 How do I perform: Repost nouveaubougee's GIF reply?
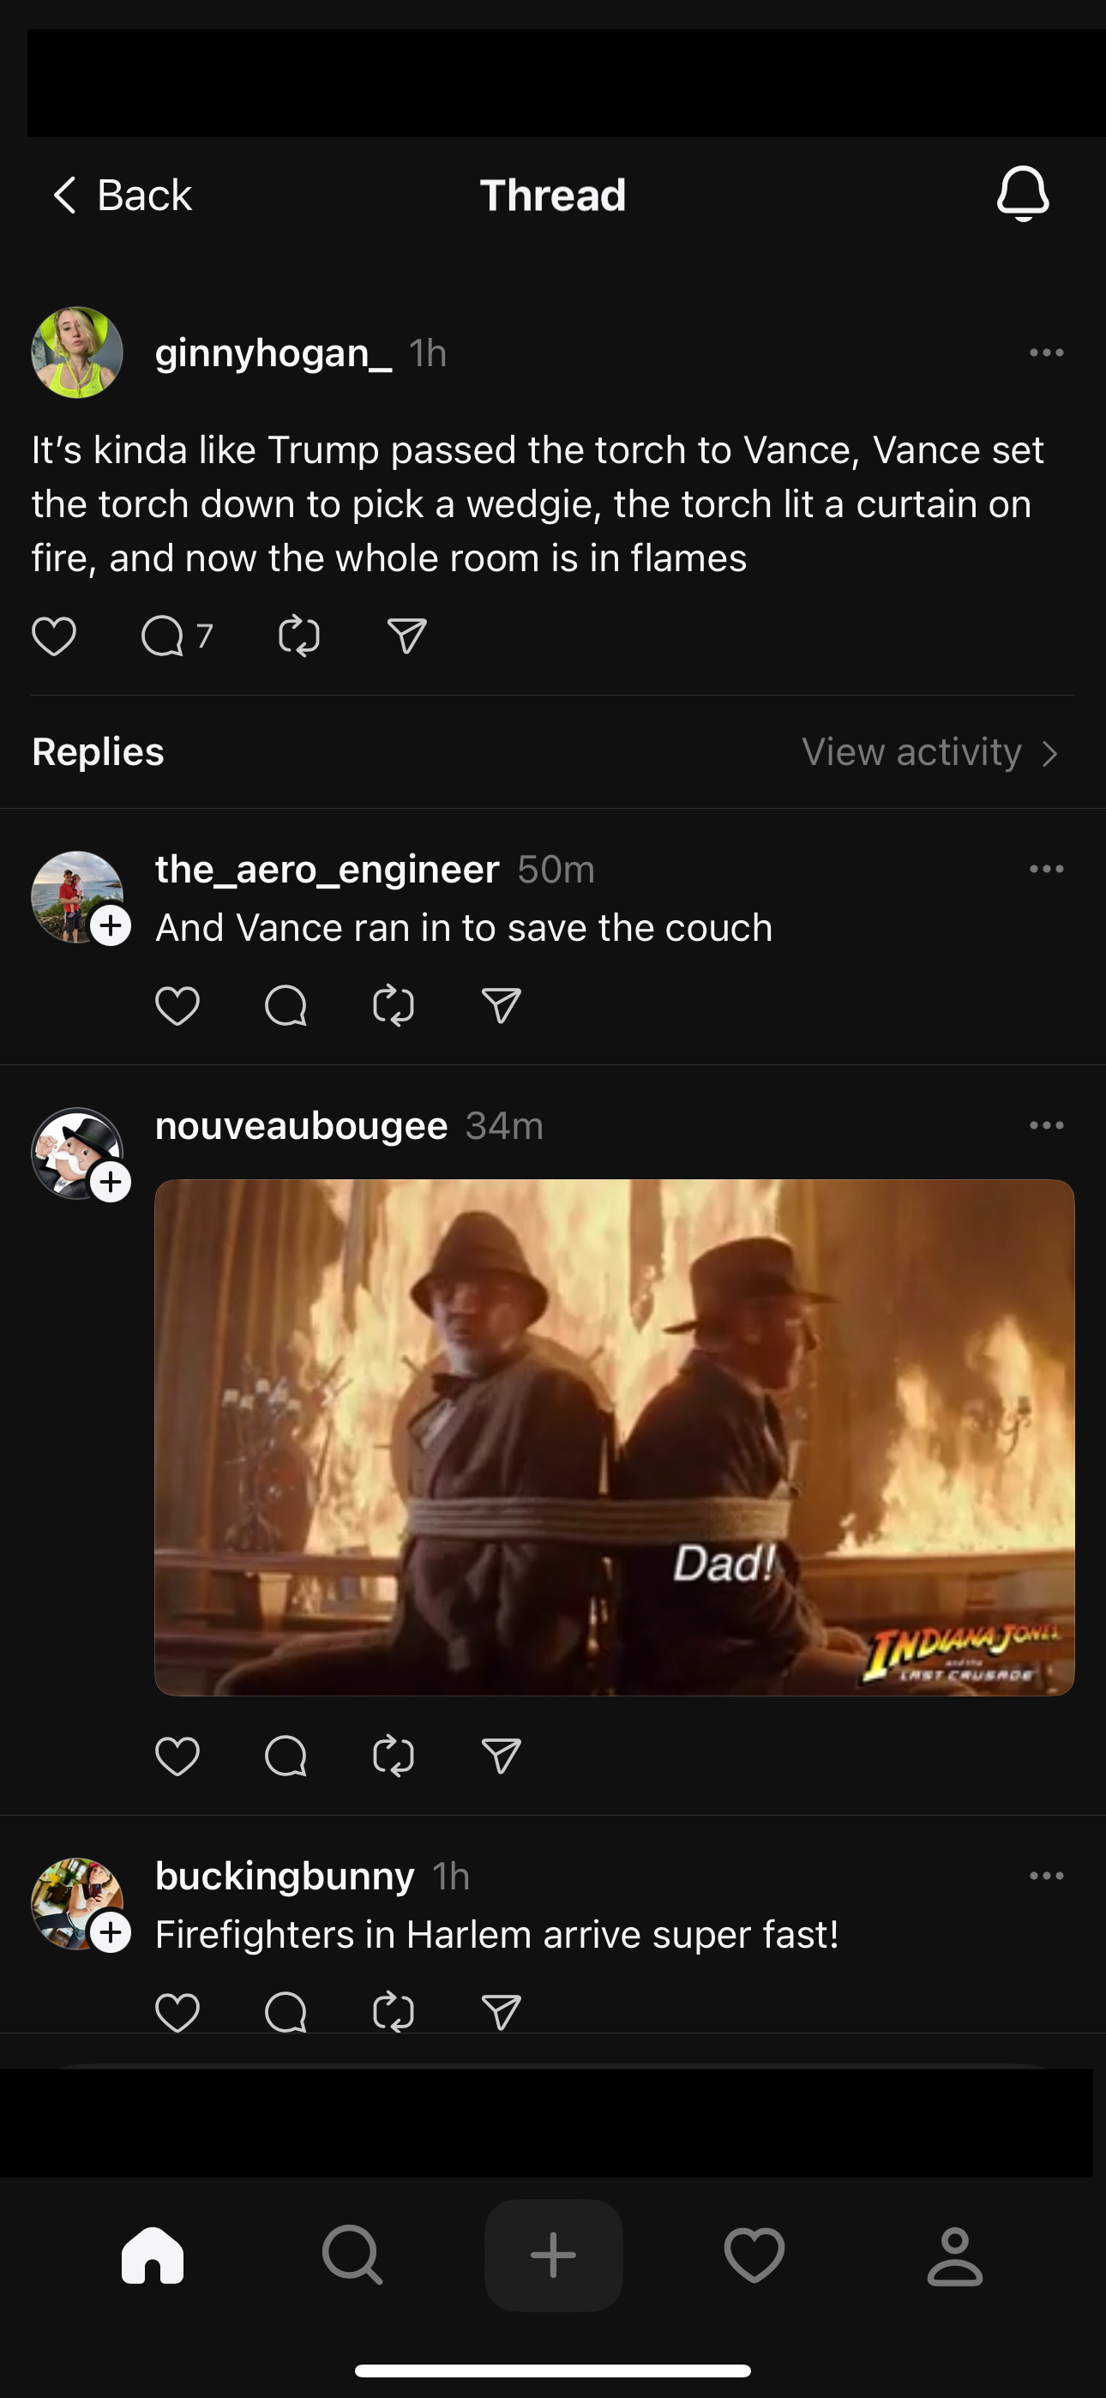point(393,1756)
